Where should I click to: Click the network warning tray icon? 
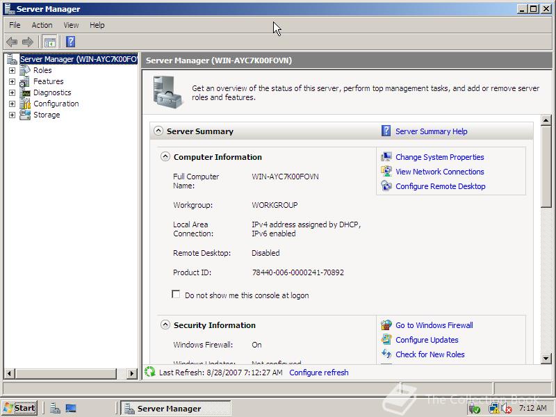tap(493, 409)
